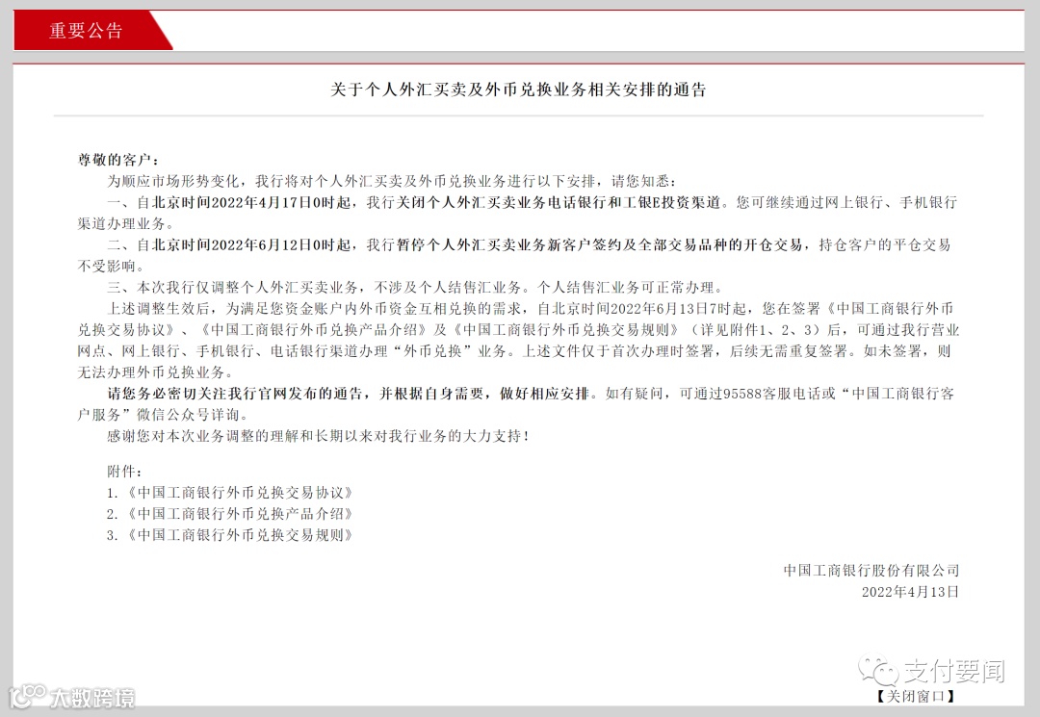Click the 【关闭窗口】 close window link
The height and width of the screenshot is (717, 1040).
click(x=915, y=696)
